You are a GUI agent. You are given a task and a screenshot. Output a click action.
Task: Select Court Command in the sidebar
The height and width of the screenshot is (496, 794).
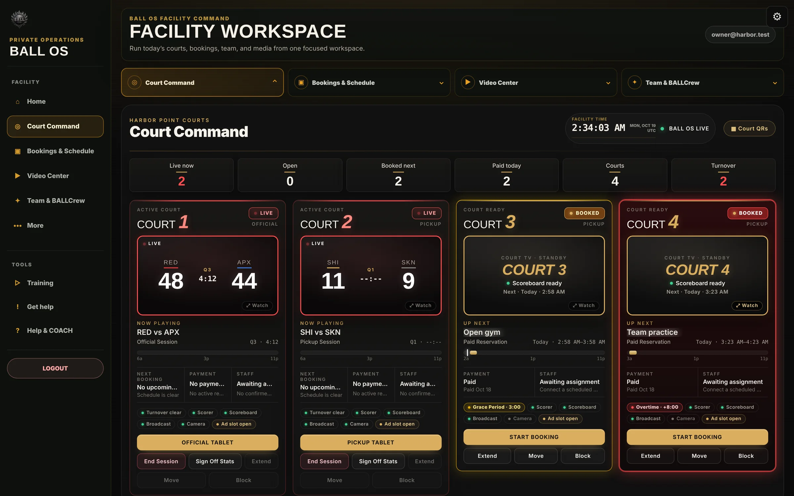pyautogui.click(x=55, y=126)
